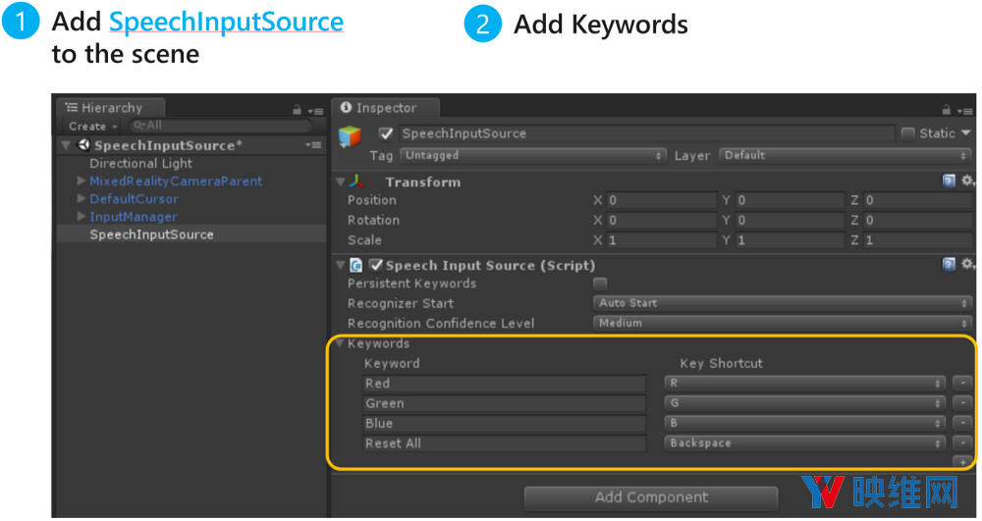Viewport: 982px width, 521px height.
Task: Lock the Inspector panel
Action: 946,111
